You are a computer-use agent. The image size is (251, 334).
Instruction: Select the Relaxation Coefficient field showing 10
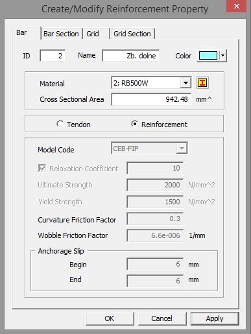pos(155,168)
